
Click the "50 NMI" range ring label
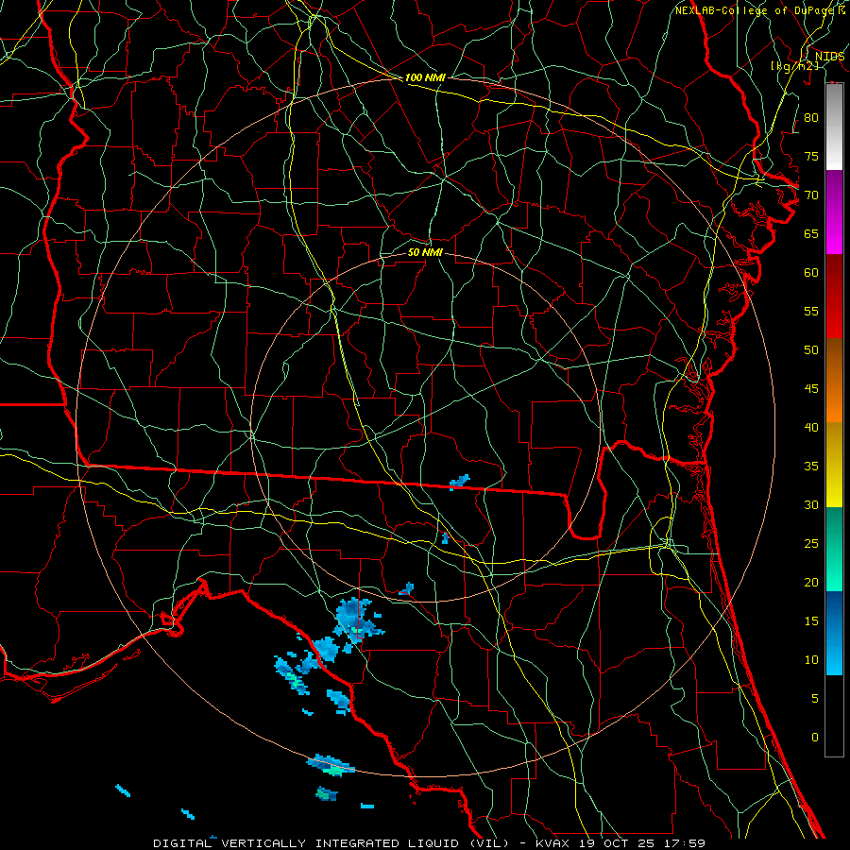click(x=425, y=252)
